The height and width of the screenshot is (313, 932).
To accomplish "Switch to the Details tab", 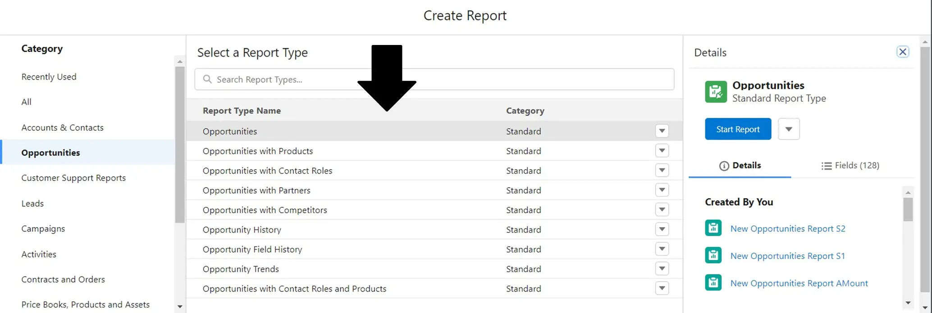I will tap(740, 165).
